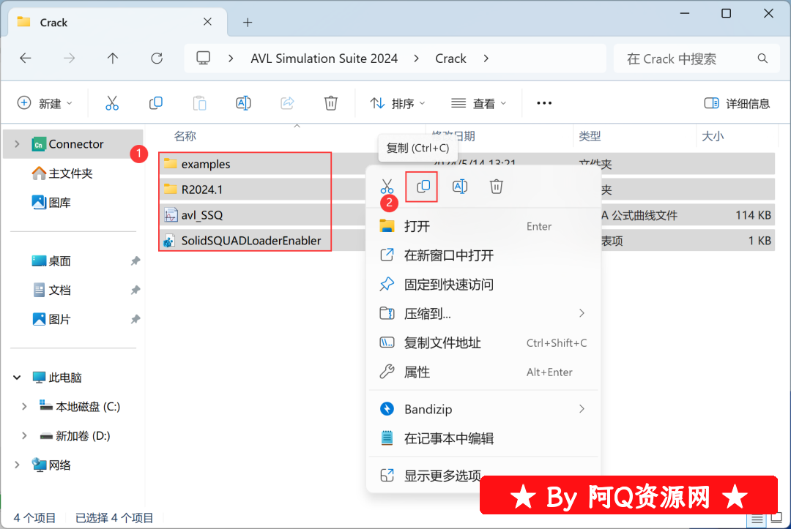Go up one folder level
The image size is (791, 529).
[113, 59]
